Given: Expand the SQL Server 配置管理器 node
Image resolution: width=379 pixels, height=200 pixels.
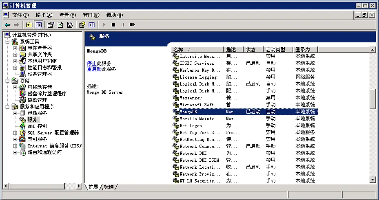Looking at the screenshot, I should tap(15, 133).
